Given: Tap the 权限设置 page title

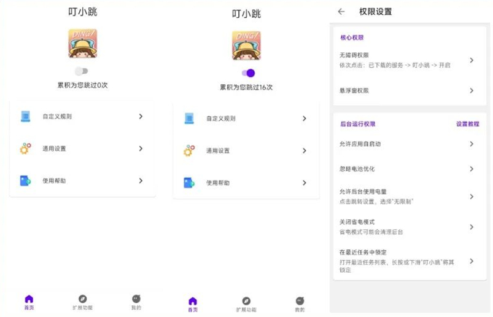Looking at the screenshot, I should (x=375, y=12).
